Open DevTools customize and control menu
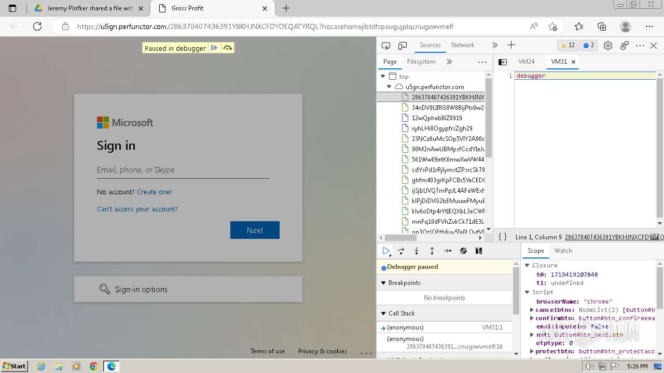 (640, 46)
